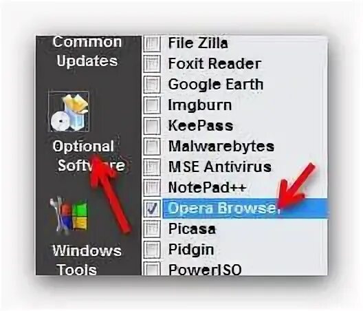Viewport: 363px width, 311px height.
Task: Check the Malwarebytes checkbox
Action: [152, 146]
